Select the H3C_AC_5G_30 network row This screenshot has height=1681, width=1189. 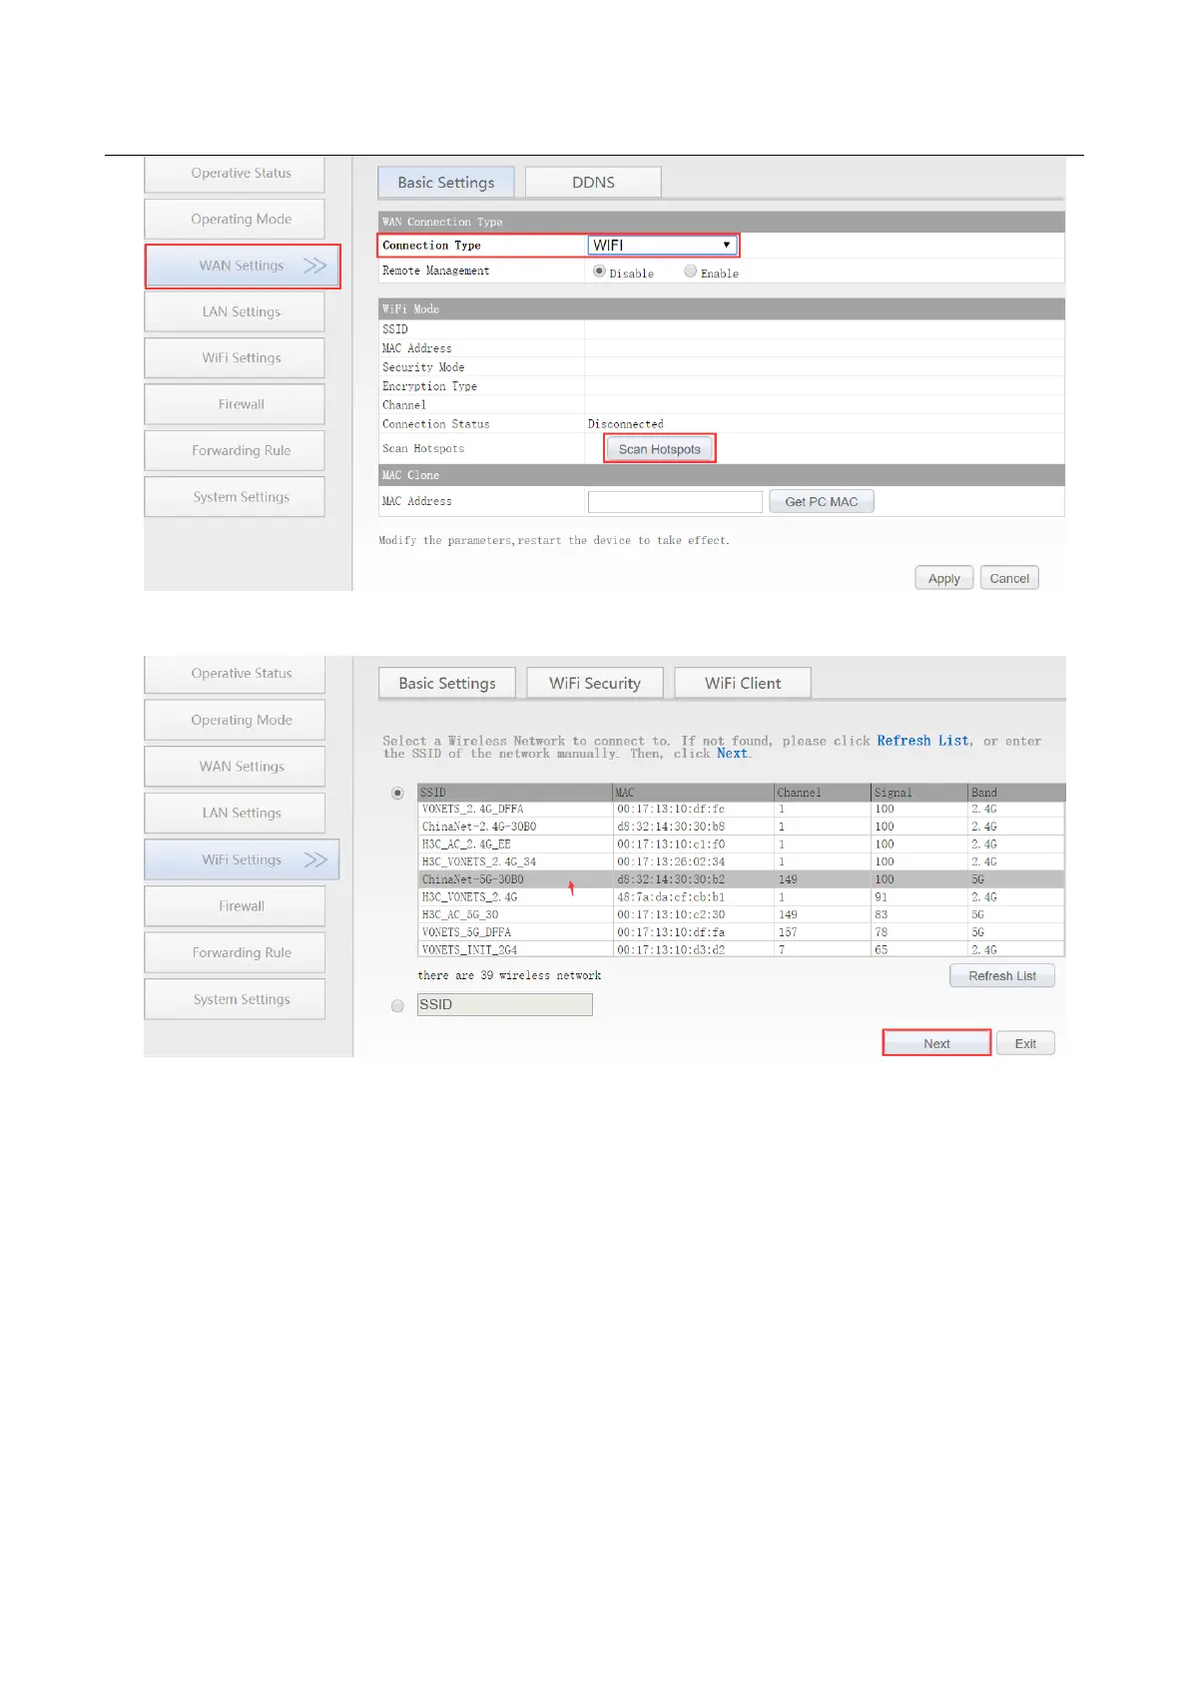coord(742,914)
